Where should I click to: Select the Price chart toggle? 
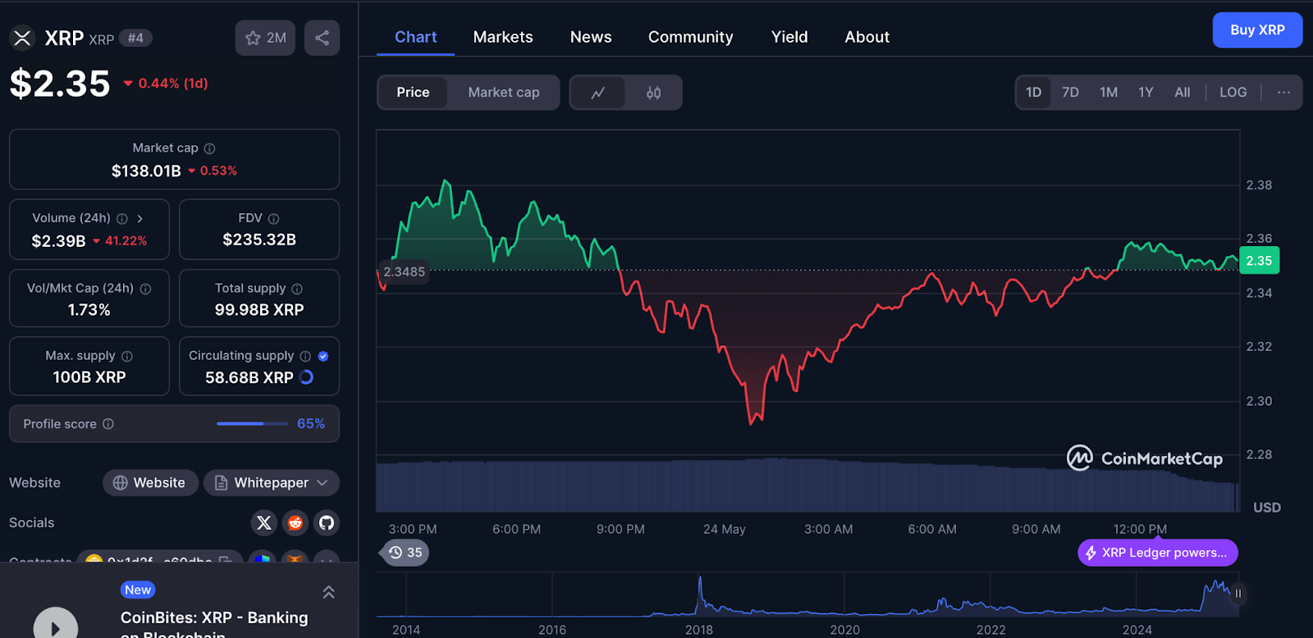point(413,93)
